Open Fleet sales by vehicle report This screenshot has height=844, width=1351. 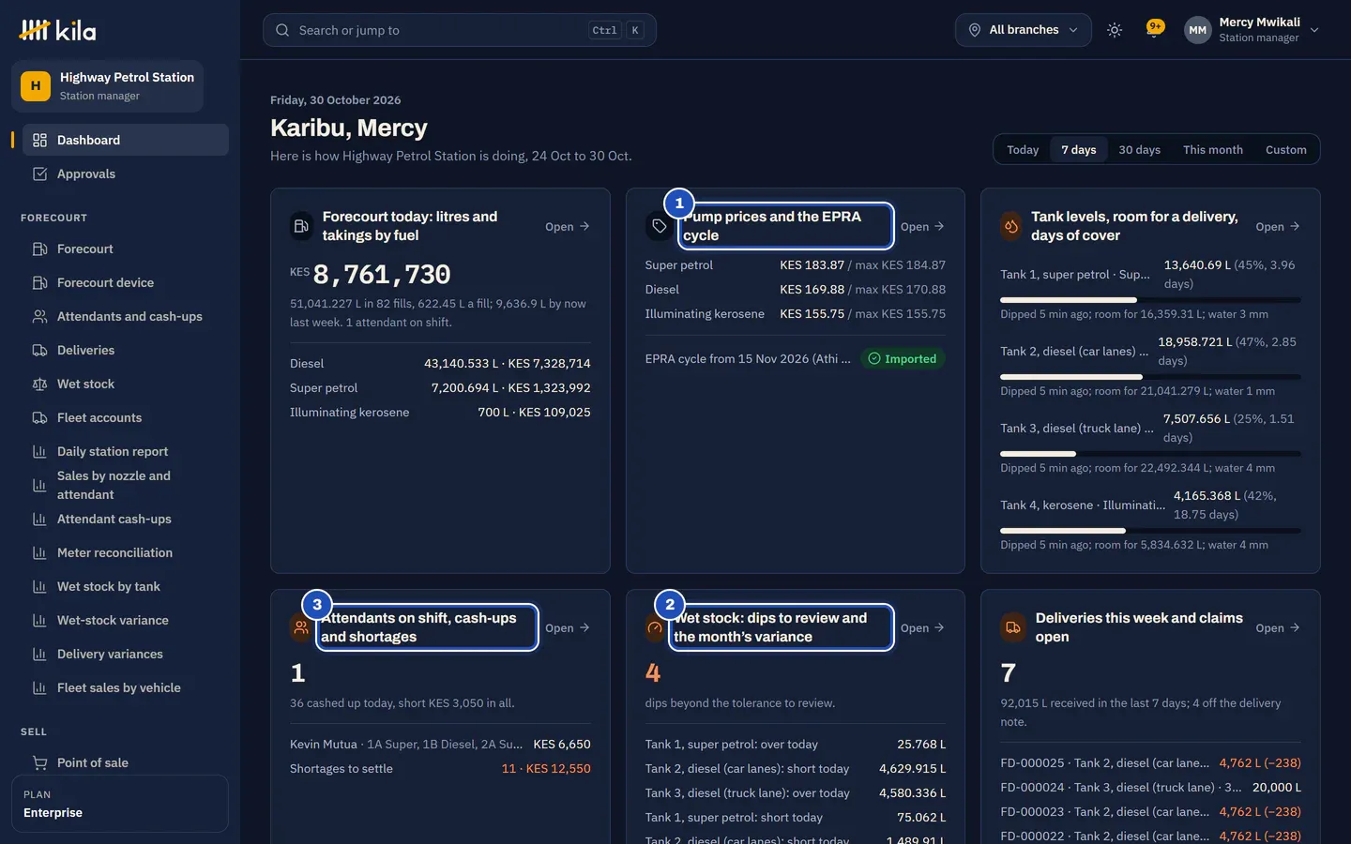tap(126, 687)
